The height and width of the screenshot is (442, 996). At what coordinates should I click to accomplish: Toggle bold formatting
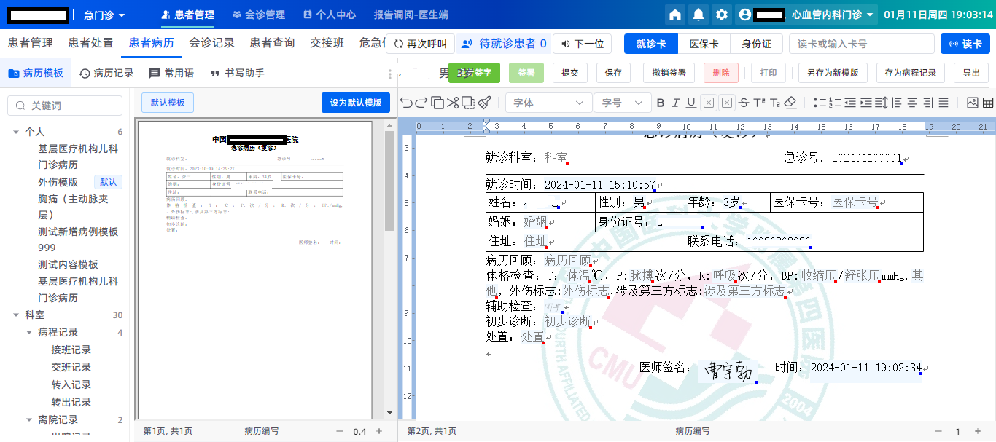coord(661,103)
